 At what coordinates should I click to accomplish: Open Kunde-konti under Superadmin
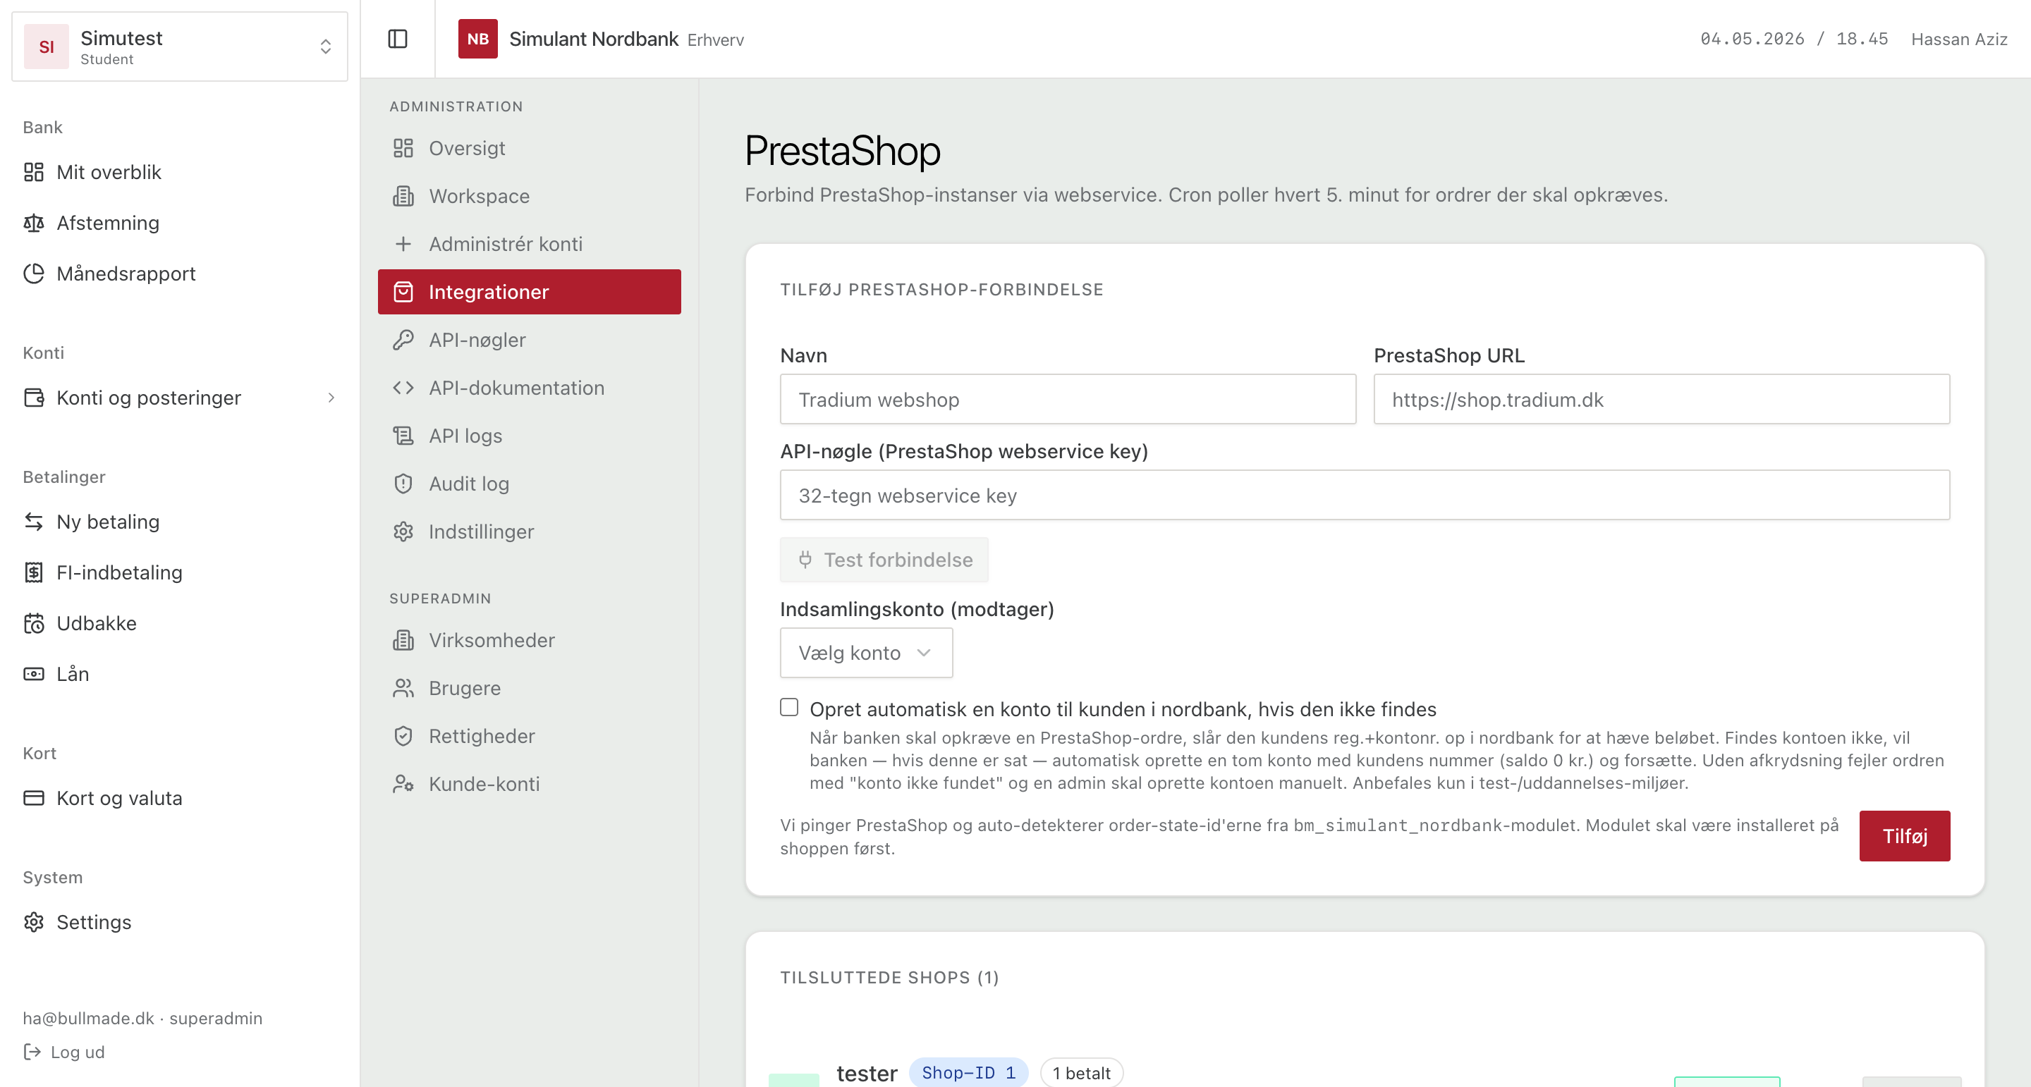pyautogui.click(x=529, y=785)
